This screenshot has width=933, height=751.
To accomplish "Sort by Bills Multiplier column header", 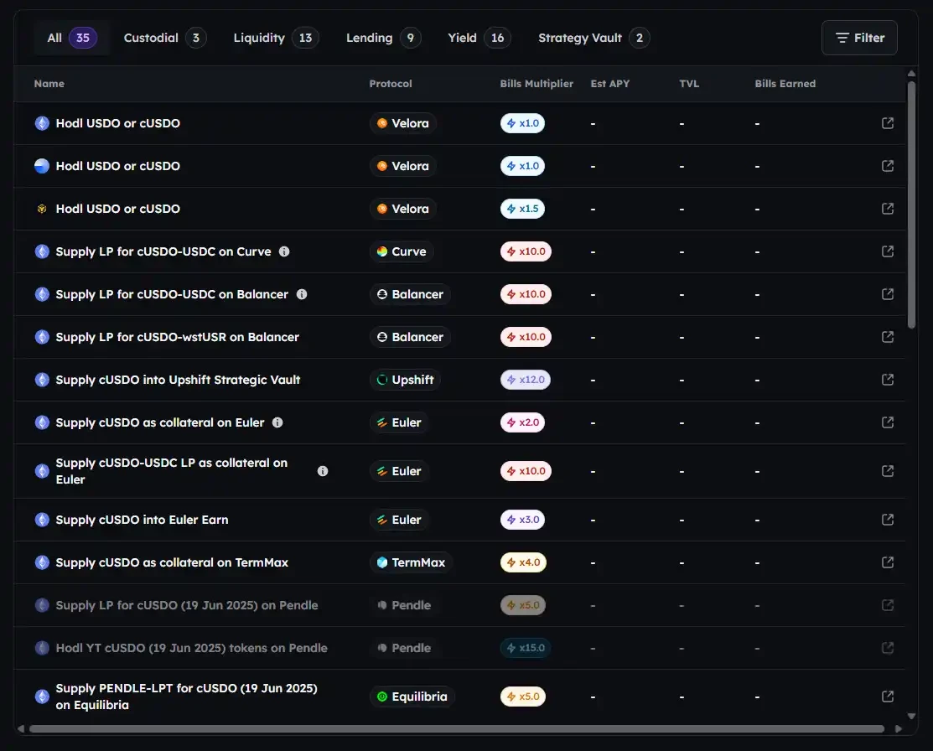I will point(536,84).
